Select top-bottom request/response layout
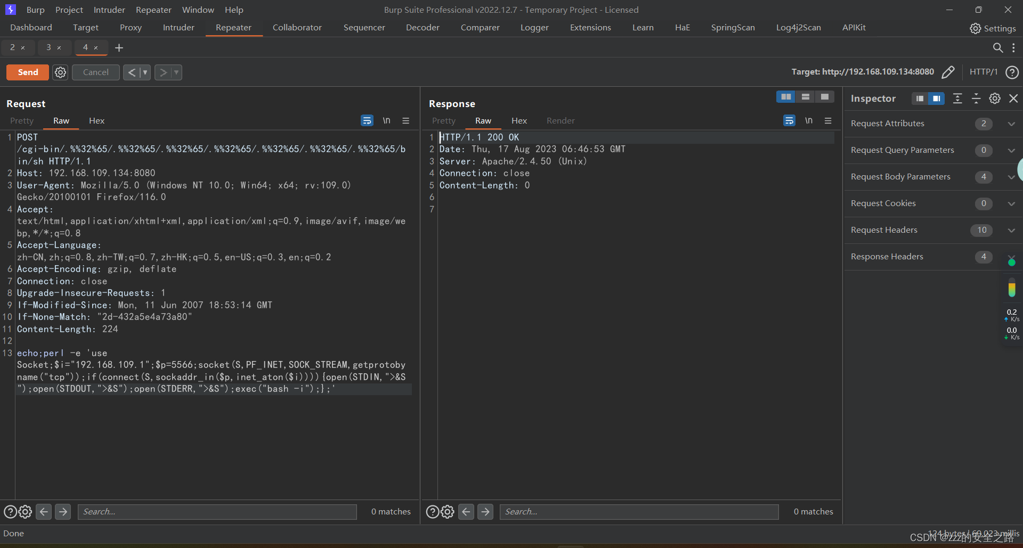1023x548 pixels. click(805, 97)
